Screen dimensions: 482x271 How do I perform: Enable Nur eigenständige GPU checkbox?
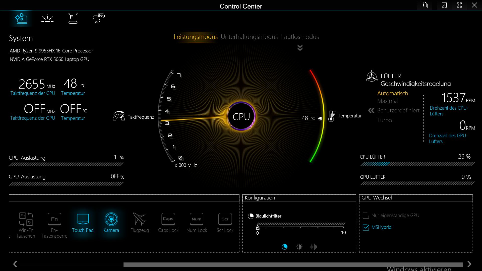(366, 216)
